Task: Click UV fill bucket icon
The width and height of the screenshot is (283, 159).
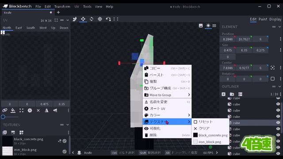Action: 13,110
